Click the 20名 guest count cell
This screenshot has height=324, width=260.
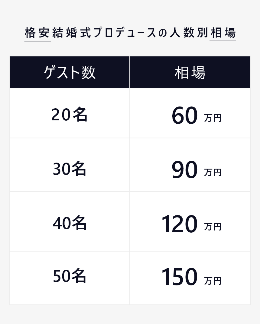(x=70, y=113)
